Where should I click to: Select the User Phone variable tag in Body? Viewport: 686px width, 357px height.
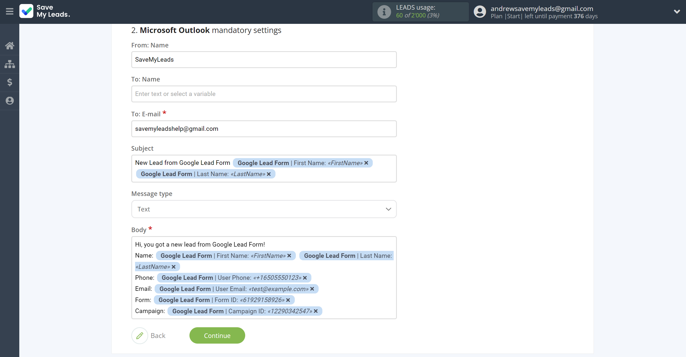(x=234, y=278)
